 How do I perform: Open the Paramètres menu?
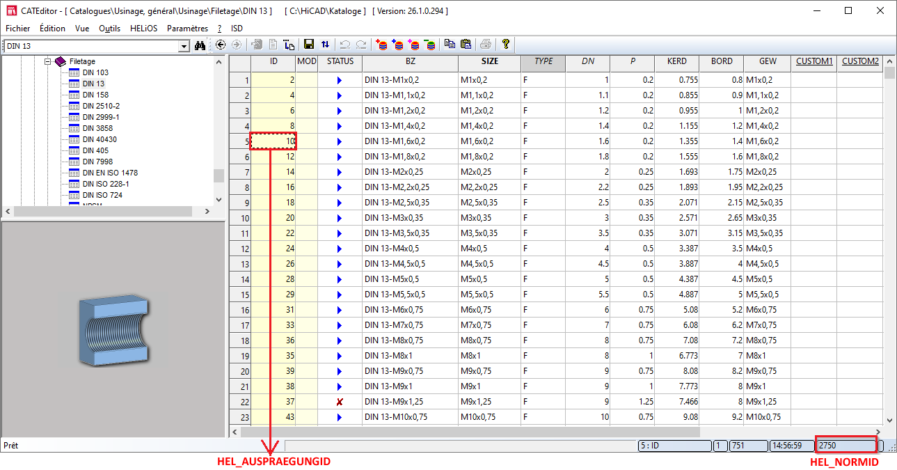pyautogui.click(x=187, y=29)
